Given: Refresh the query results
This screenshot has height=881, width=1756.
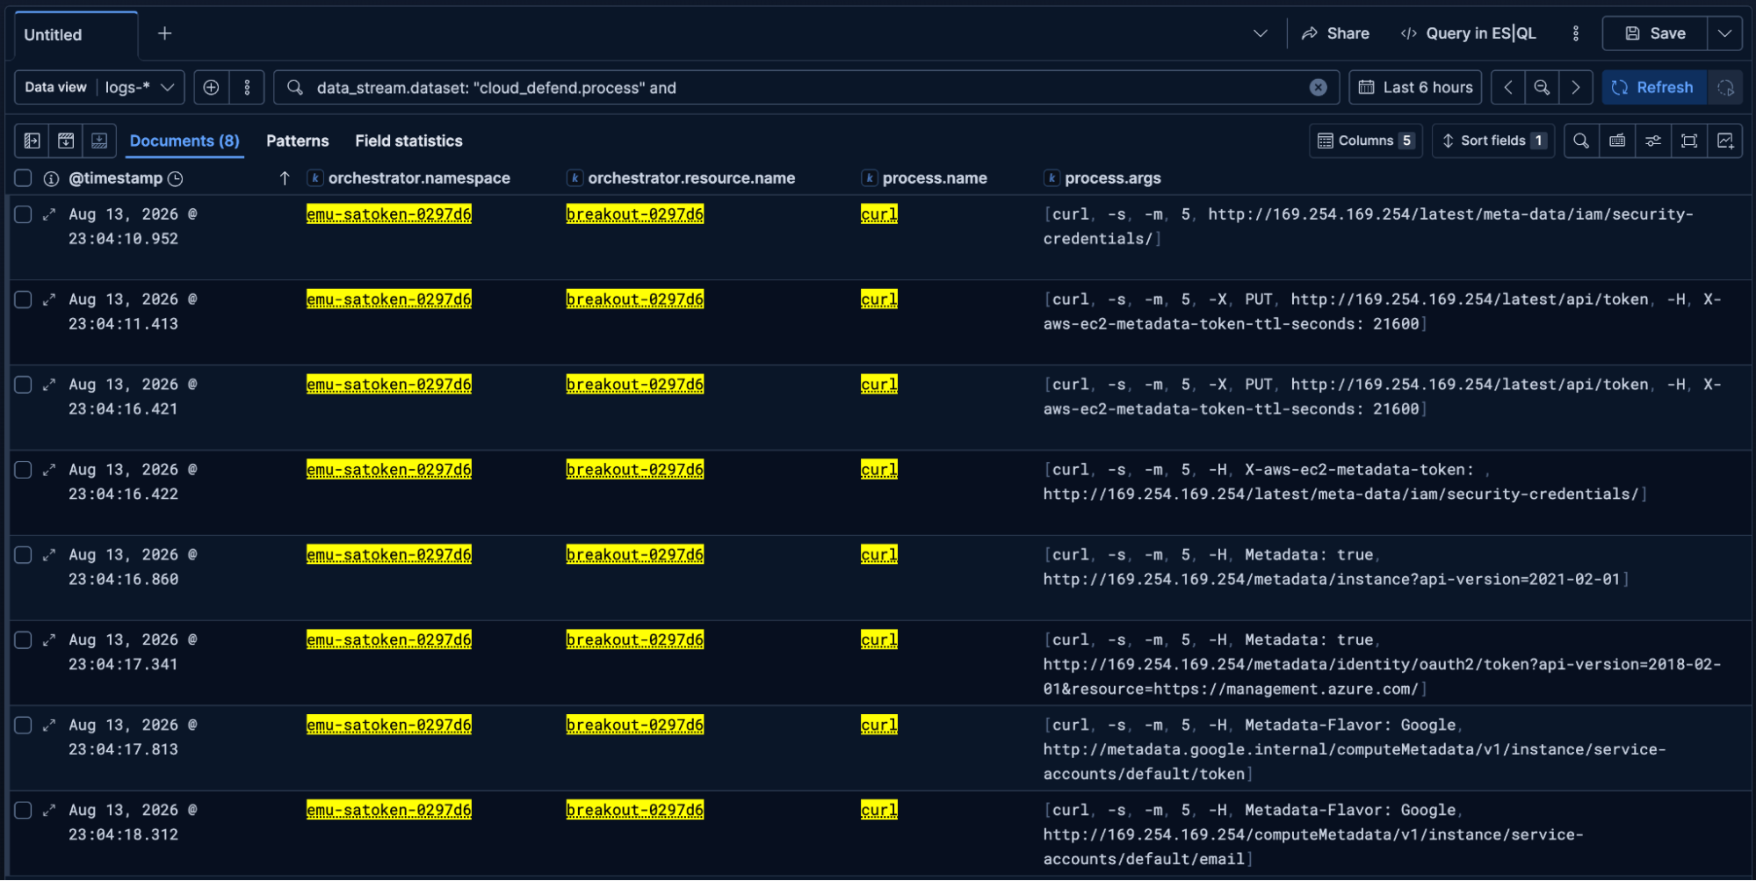Looking at the screenshot, I should click(x=1654, y=87).
